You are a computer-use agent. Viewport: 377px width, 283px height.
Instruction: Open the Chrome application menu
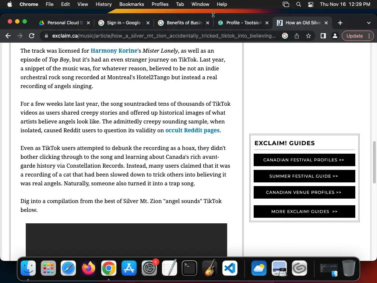click(29, 4)
